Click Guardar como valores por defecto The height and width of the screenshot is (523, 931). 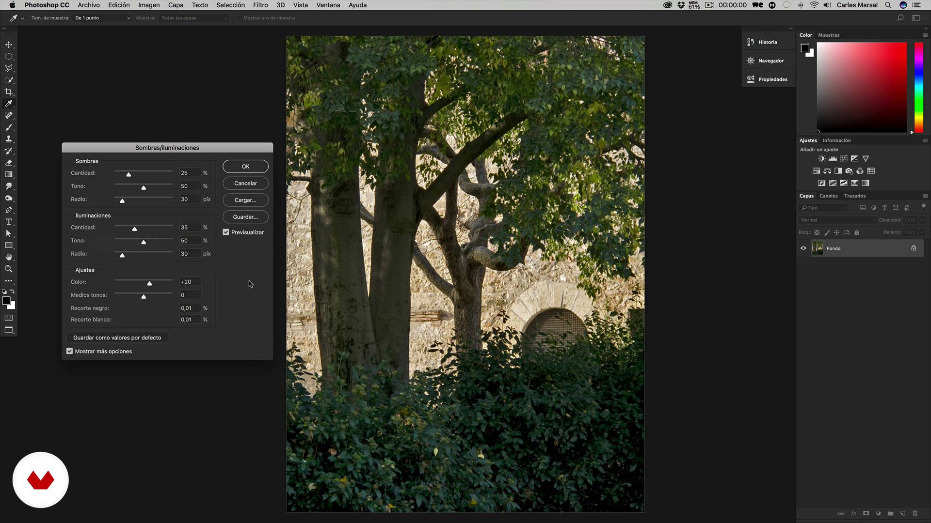point(117,338)
